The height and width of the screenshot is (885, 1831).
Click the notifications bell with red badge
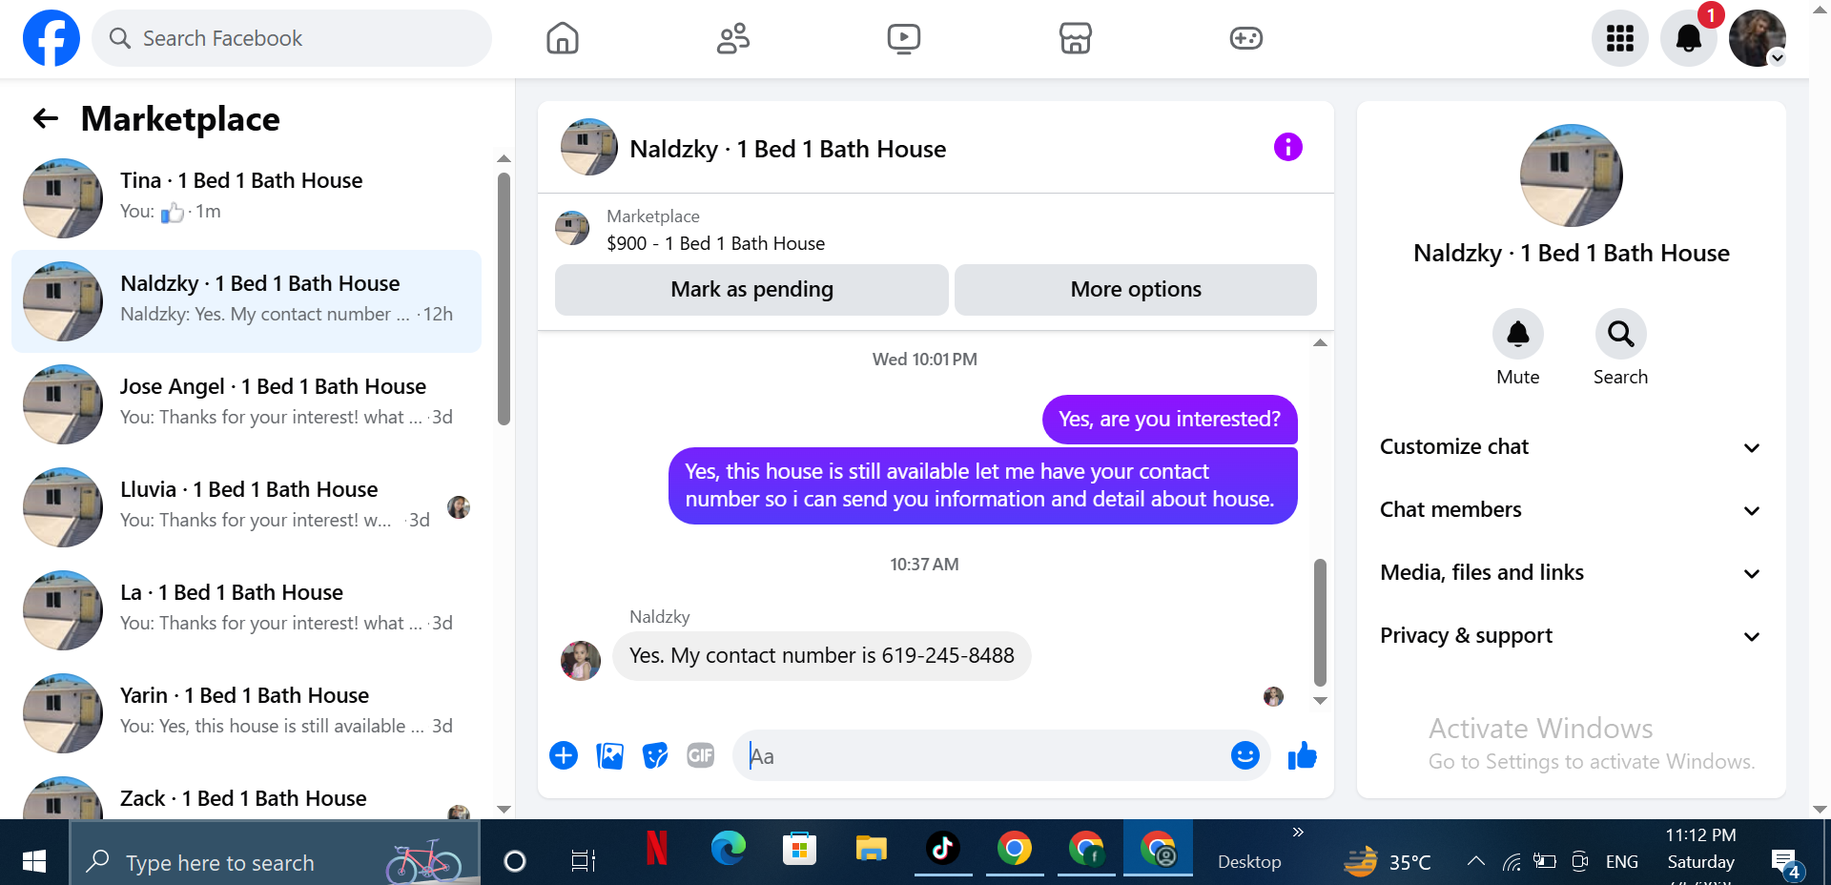[x=1688, y=38]
